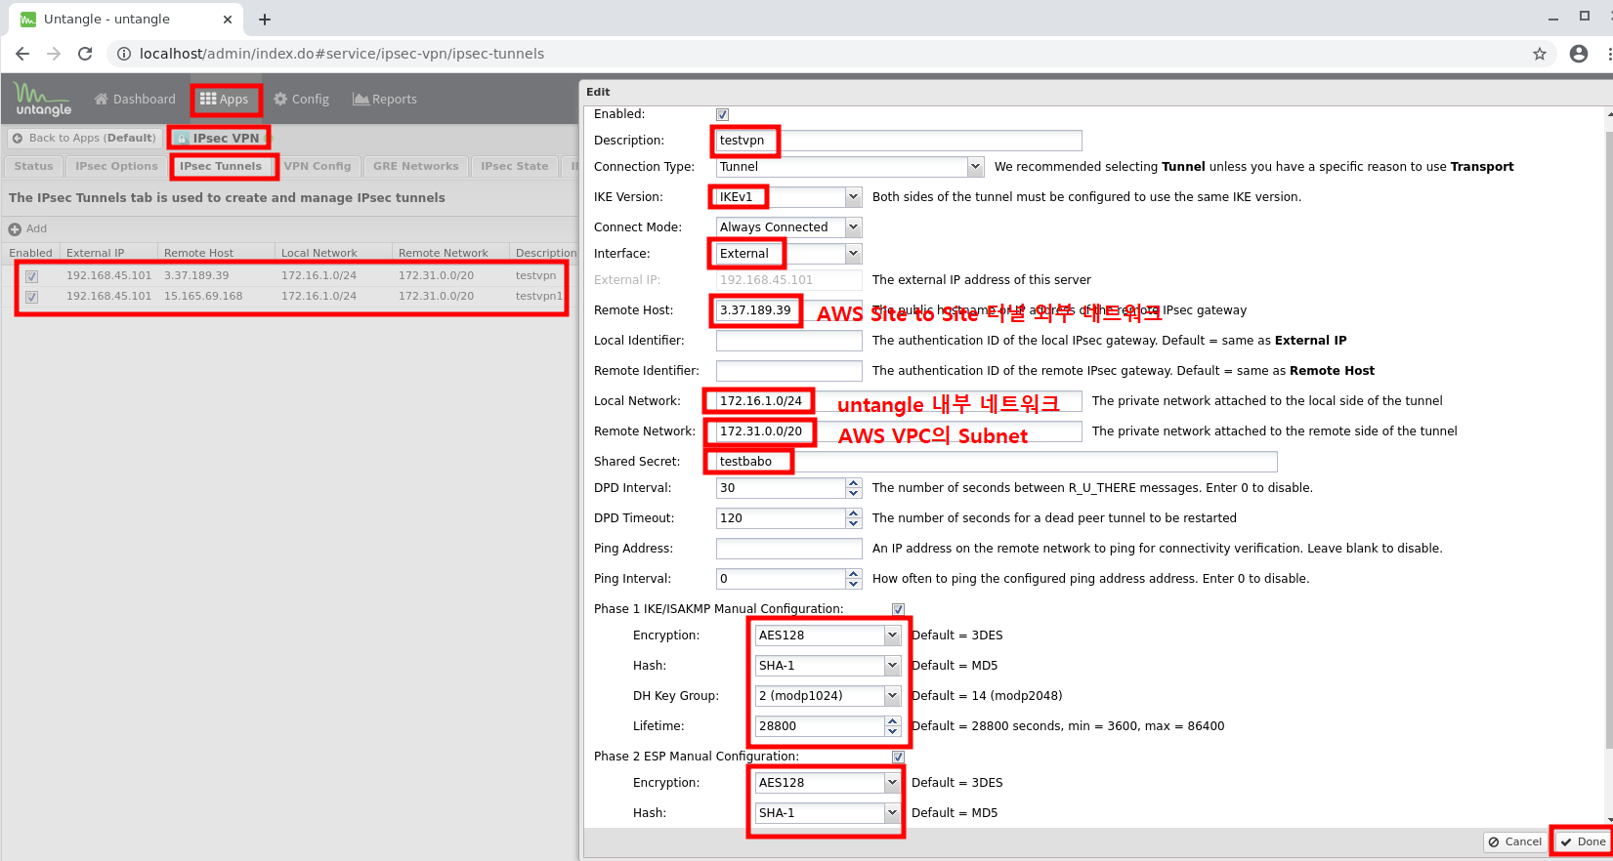Open the Interface dropdown

853,254
